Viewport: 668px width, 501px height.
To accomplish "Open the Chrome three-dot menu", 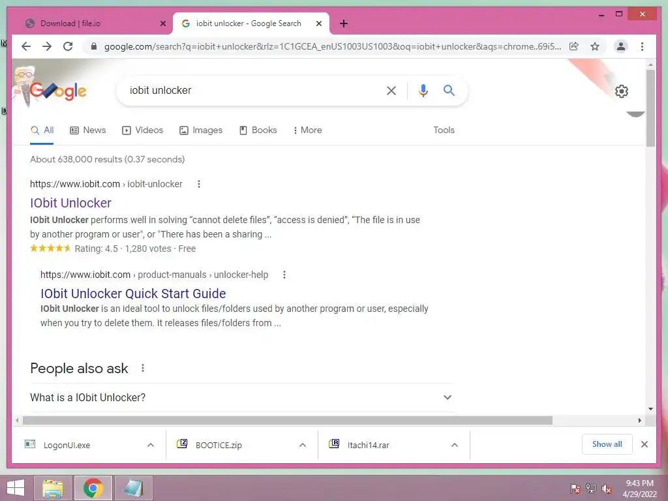I will click(642, 46).
